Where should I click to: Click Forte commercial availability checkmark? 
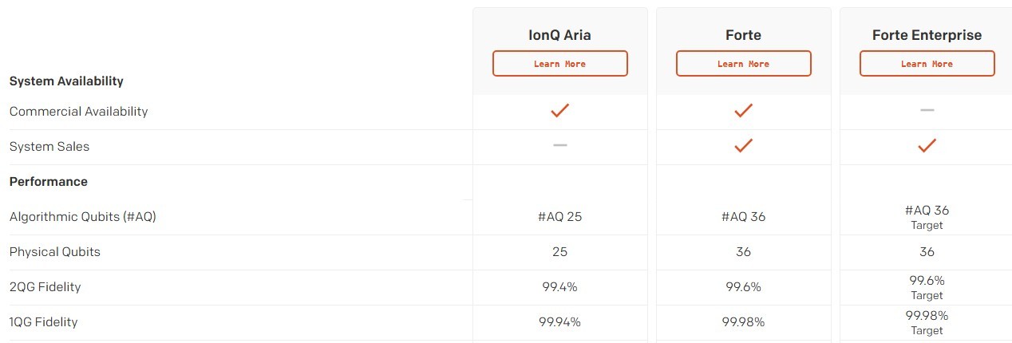coord(743,111)
